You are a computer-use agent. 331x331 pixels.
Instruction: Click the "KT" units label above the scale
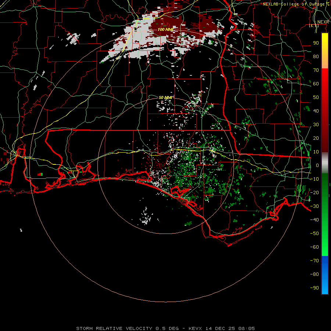[314, 25]
